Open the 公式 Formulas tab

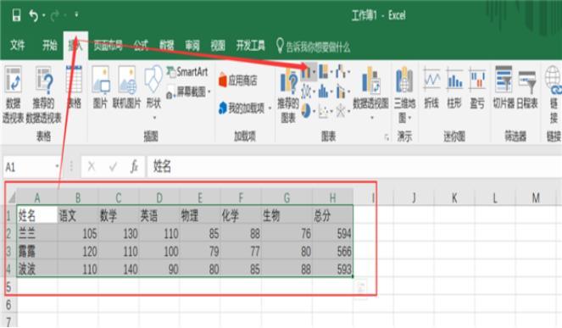pos(141,46)
